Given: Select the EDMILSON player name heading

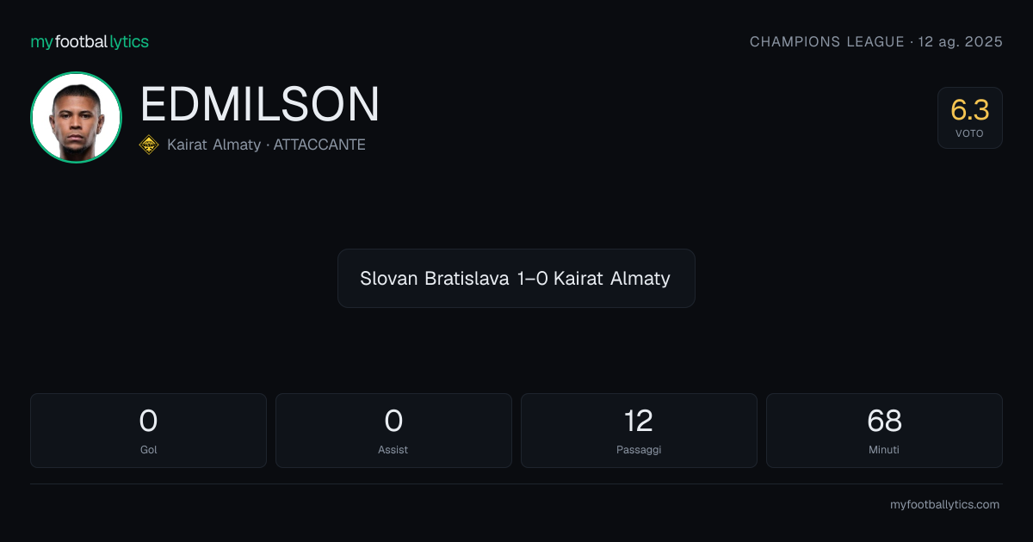Looking at the screenshot, I should pyautogui.click(x=260, y=105).
